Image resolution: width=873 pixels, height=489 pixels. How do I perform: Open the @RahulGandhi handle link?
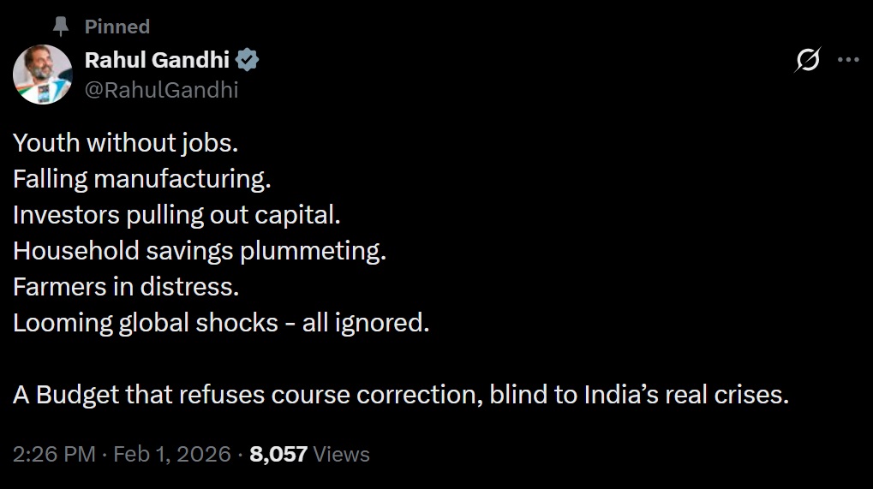click(162, 89)
